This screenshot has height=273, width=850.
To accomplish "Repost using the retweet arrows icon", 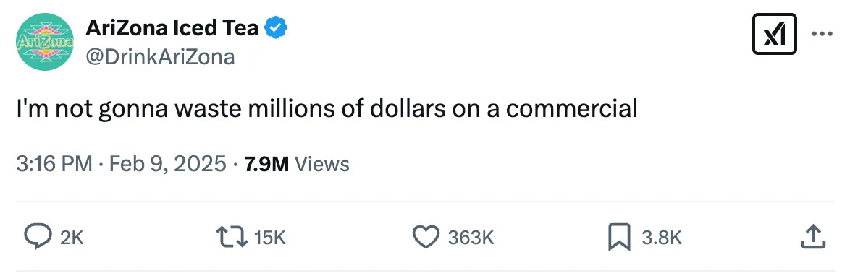I will (x=232, y=238).
